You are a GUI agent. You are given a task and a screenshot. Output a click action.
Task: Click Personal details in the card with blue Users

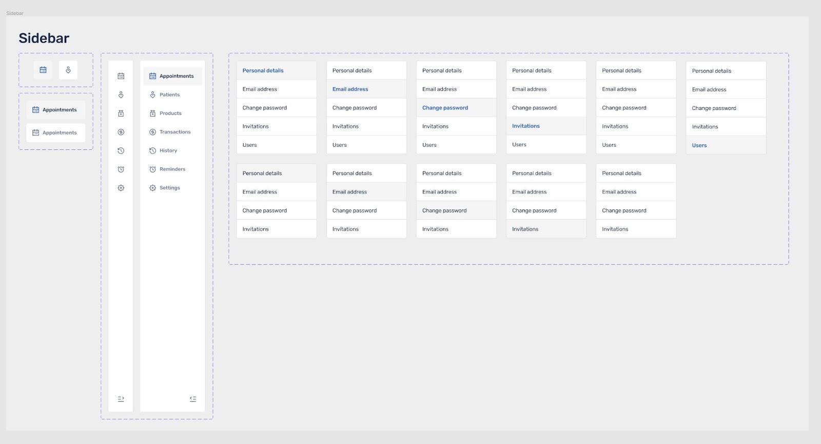[726, 71]
